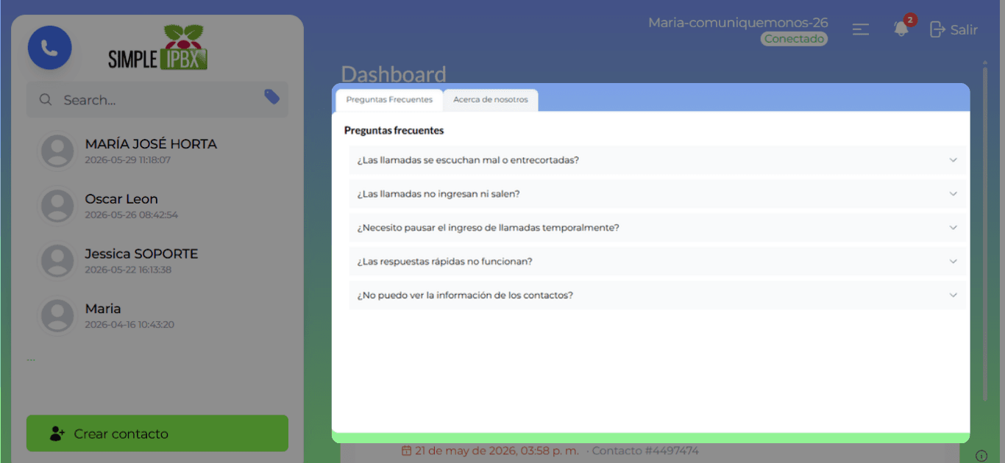Click Maria's contact avatar

pos(57,315)
